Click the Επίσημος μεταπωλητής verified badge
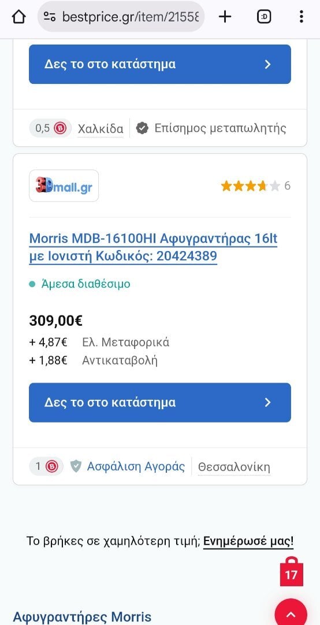 (211, 128)
